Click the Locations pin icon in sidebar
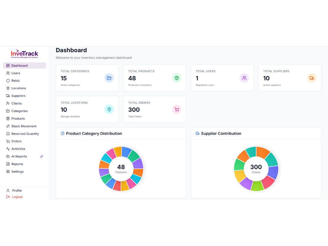Viewport: 328px width, 246px height. [8, 88]
